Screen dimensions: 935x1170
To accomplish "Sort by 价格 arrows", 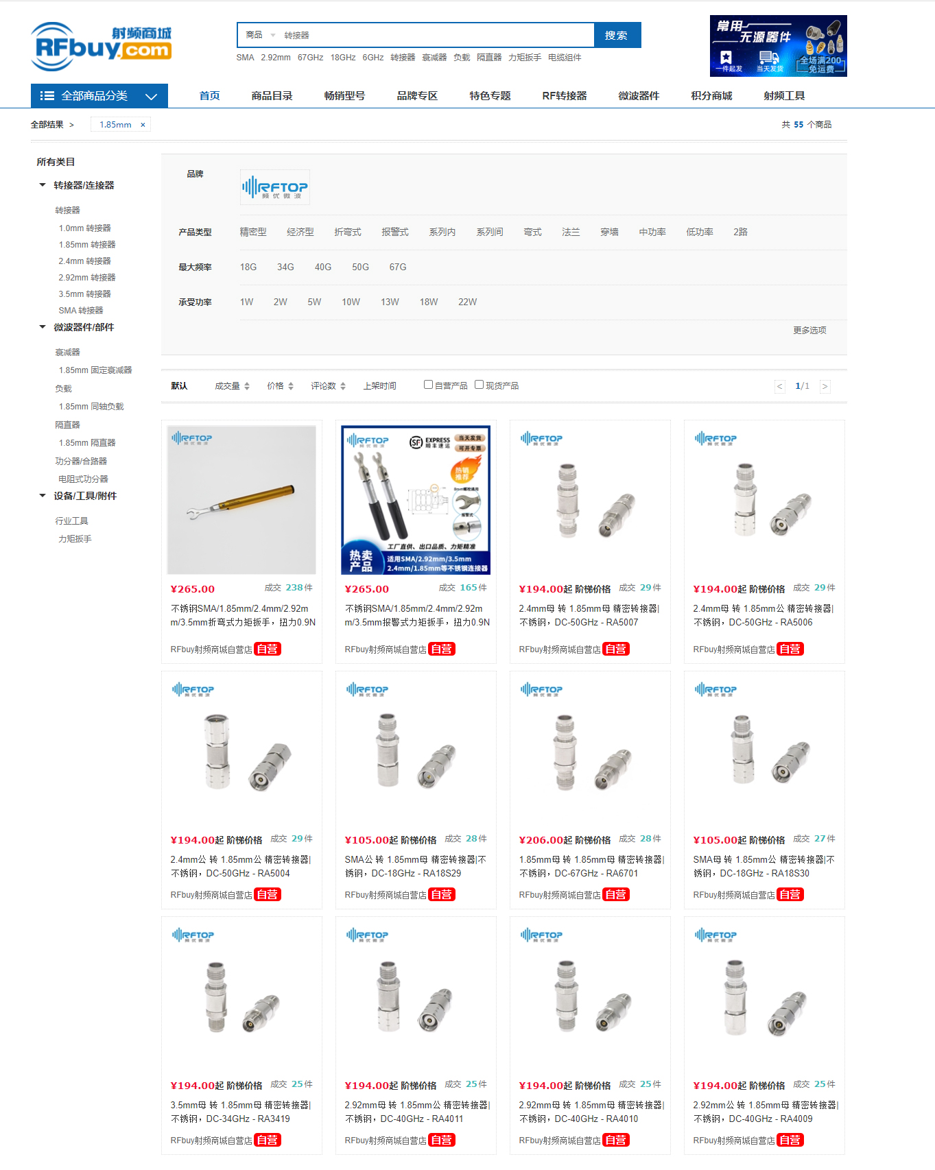I will (x=291, y=386).
